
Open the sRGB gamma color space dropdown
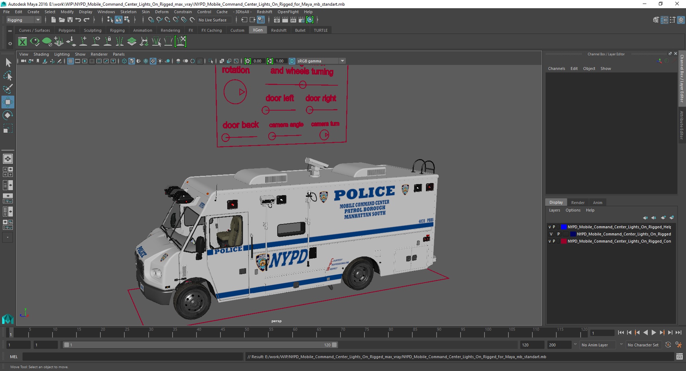click(x=321, y=61)
